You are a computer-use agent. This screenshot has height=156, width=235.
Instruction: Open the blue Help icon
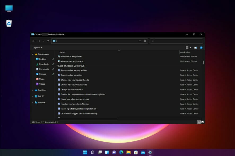(x=201, y=48)
